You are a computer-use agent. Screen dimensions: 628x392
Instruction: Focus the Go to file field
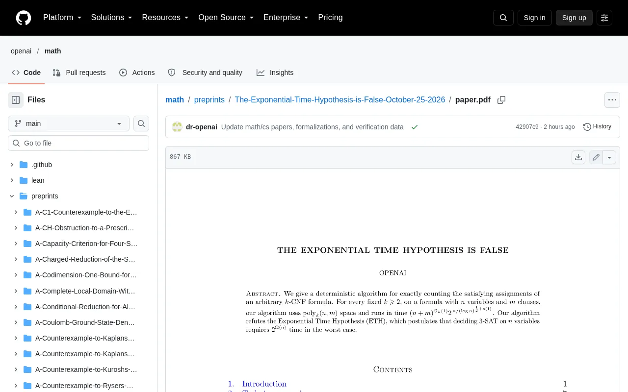[x=78, y=143]
